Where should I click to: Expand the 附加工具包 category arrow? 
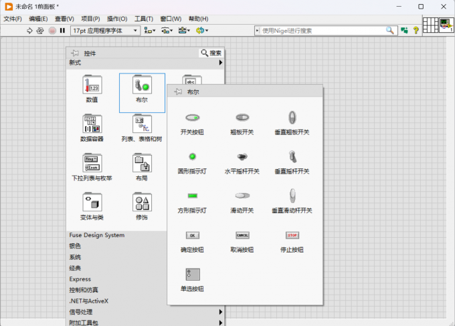(221, 323)
